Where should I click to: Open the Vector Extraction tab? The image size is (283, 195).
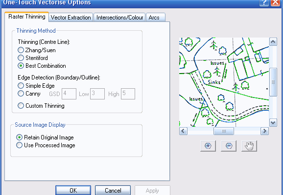coord(71,18)
